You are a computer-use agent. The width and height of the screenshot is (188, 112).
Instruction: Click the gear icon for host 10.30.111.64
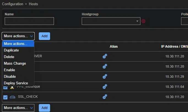point(105,87)
